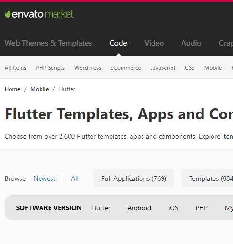
Task: Select iOS software version filter
Action: 173,208
